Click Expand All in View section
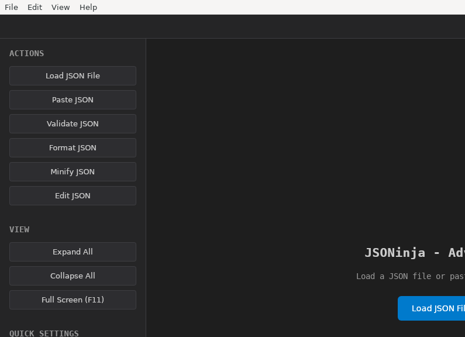 [x=73, y=252]
